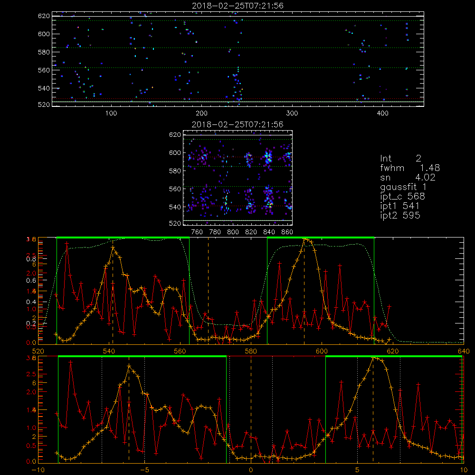Click x-axis label 800 on middle plot
The image size is (475, 475).
[x=233, y=232]
